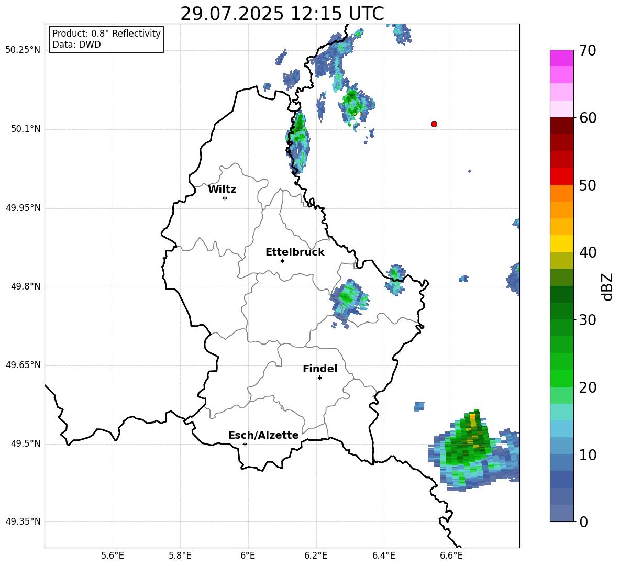Click the Esch/Alzette station label
Screen dimensions: 620x566
point(263,435)
